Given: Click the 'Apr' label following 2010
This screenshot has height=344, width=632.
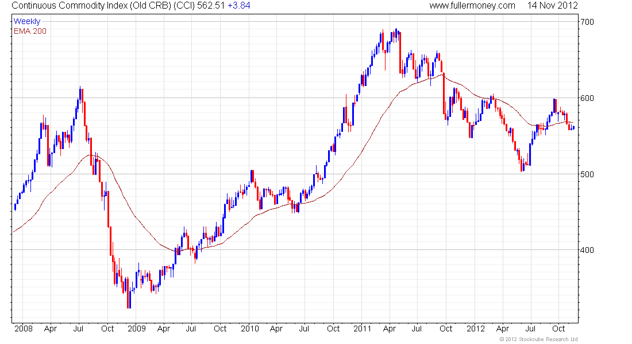Looking at the screenshot, I should pos(276,329).
